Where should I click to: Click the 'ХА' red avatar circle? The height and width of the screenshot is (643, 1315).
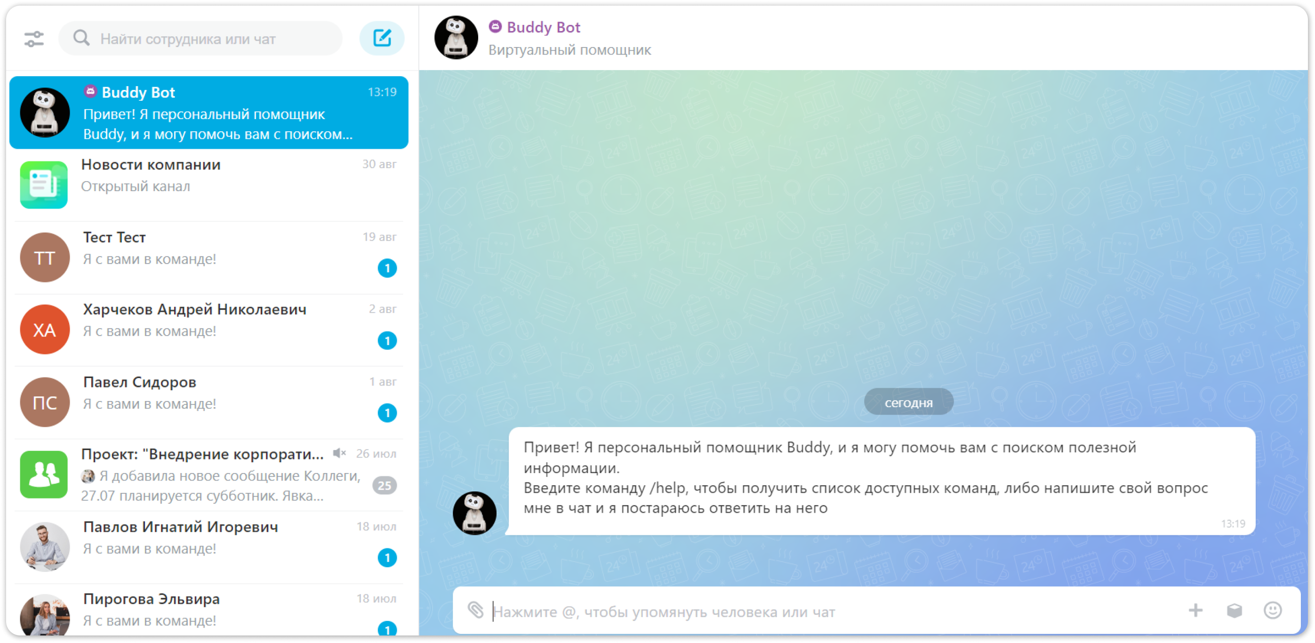click(x=45, y=330)
